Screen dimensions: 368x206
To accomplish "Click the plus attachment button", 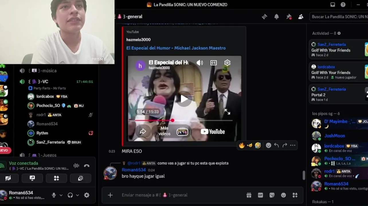I will click(110, 195).
